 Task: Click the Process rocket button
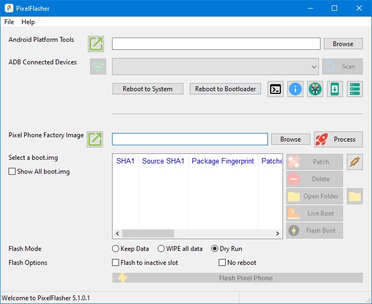point(338,139)
